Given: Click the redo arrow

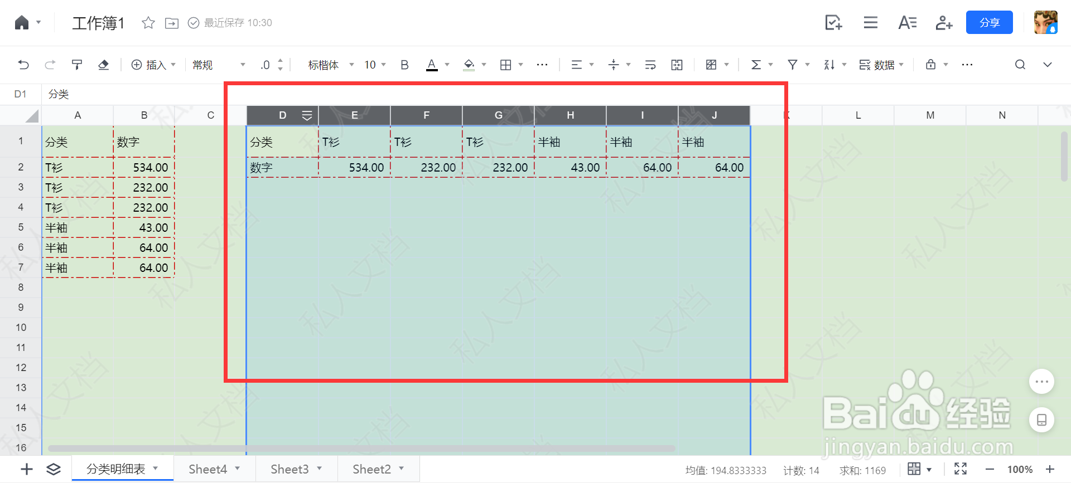Looking at the screenshot, I should (x=50, y=65).
